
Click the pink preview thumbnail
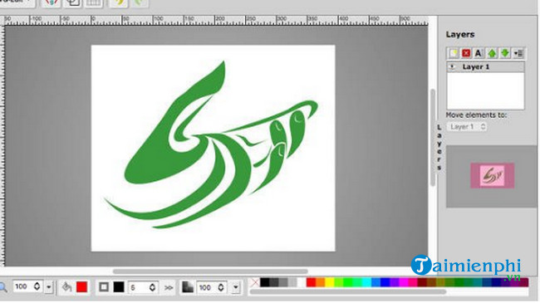point(492,176)
